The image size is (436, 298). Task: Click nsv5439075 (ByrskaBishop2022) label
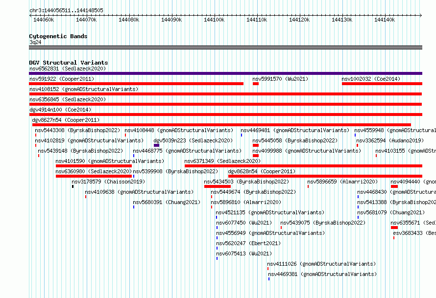coord(323,223)
